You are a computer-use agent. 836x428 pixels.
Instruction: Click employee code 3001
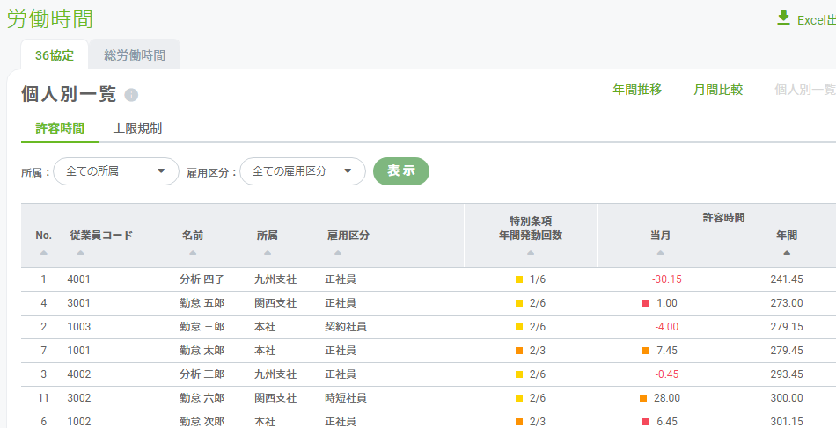coord(79,303)
